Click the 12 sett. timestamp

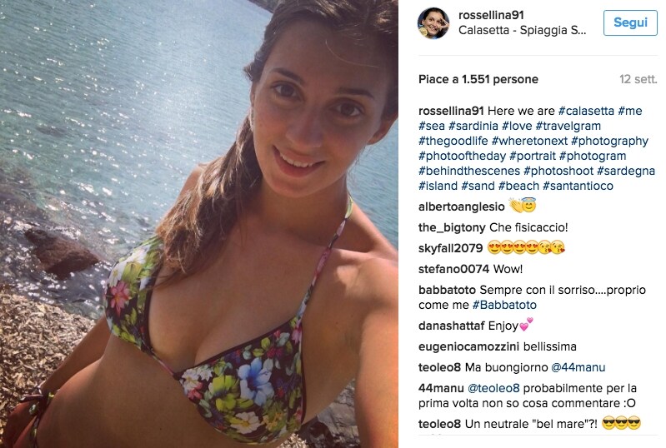[x=638, y=79]
